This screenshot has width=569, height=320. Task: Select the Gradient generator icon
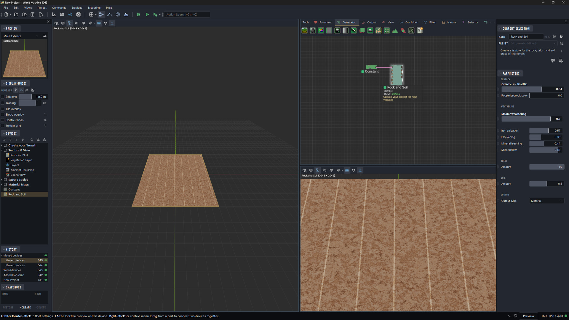[x=346, y=31]
